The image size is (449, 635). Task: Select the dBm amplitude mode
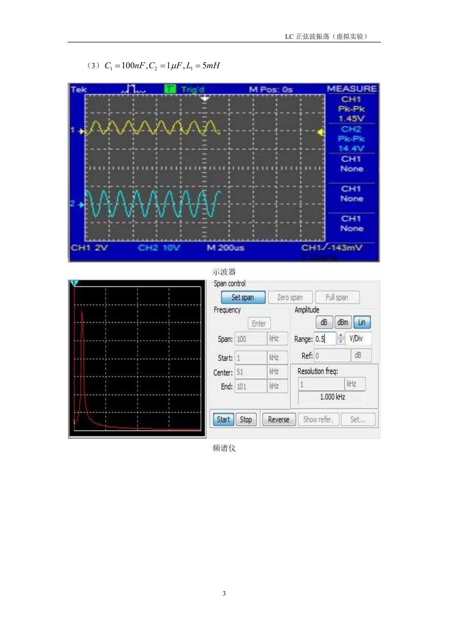coord(343,322)
